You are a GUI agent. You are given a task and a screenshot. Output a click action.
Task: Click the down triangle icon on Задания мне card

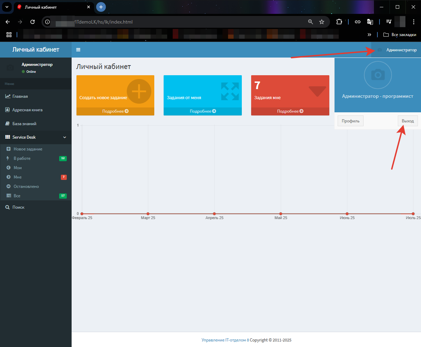[317, 91]
